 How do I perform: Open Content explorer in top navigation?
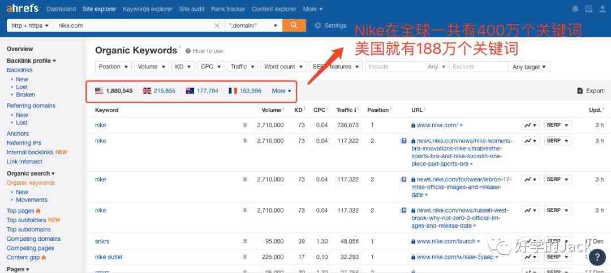(x=274, y=8)
